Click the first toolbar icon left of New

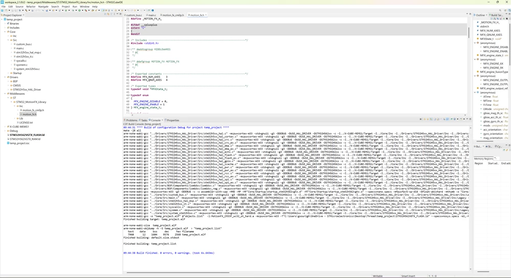point(2,10)
